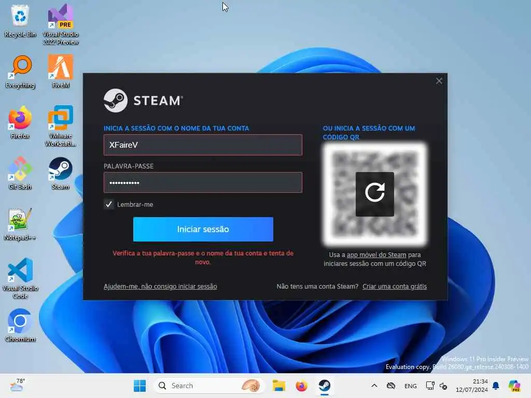Open the display/network tray icon

(430, 386)
